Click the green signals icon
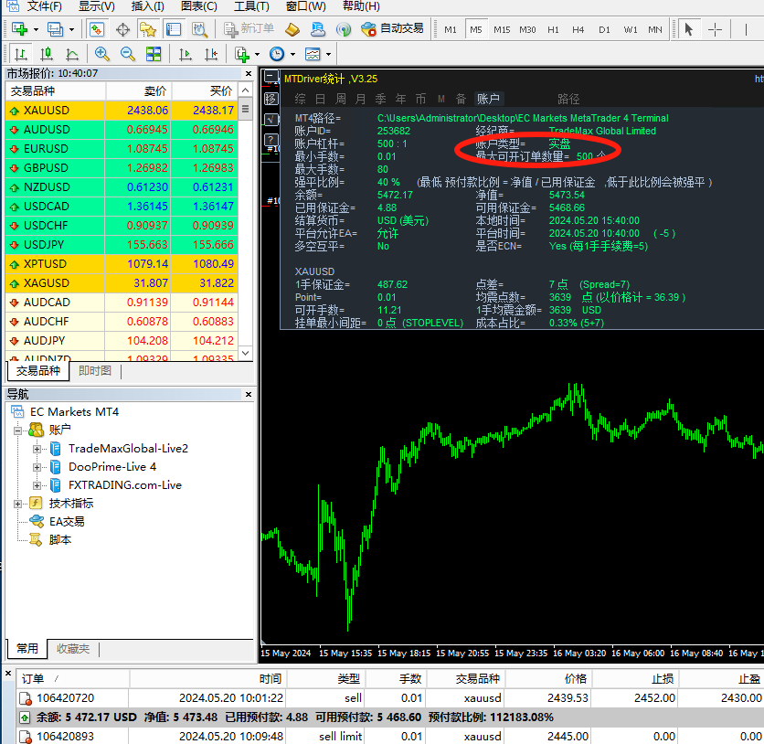 coord(344,30)
